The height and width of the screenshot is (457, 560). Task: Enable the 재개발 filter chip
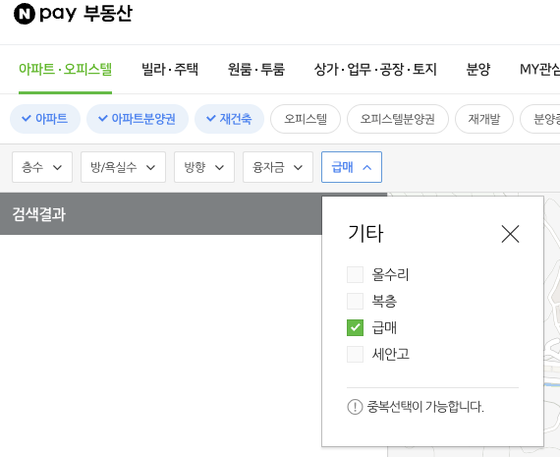pyautogui.click(x=484, y=119)
